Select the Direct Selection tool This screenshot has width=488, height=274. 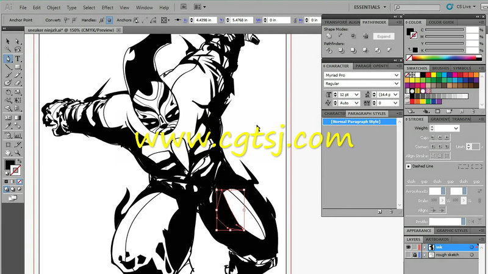click(x=18, y=41)
